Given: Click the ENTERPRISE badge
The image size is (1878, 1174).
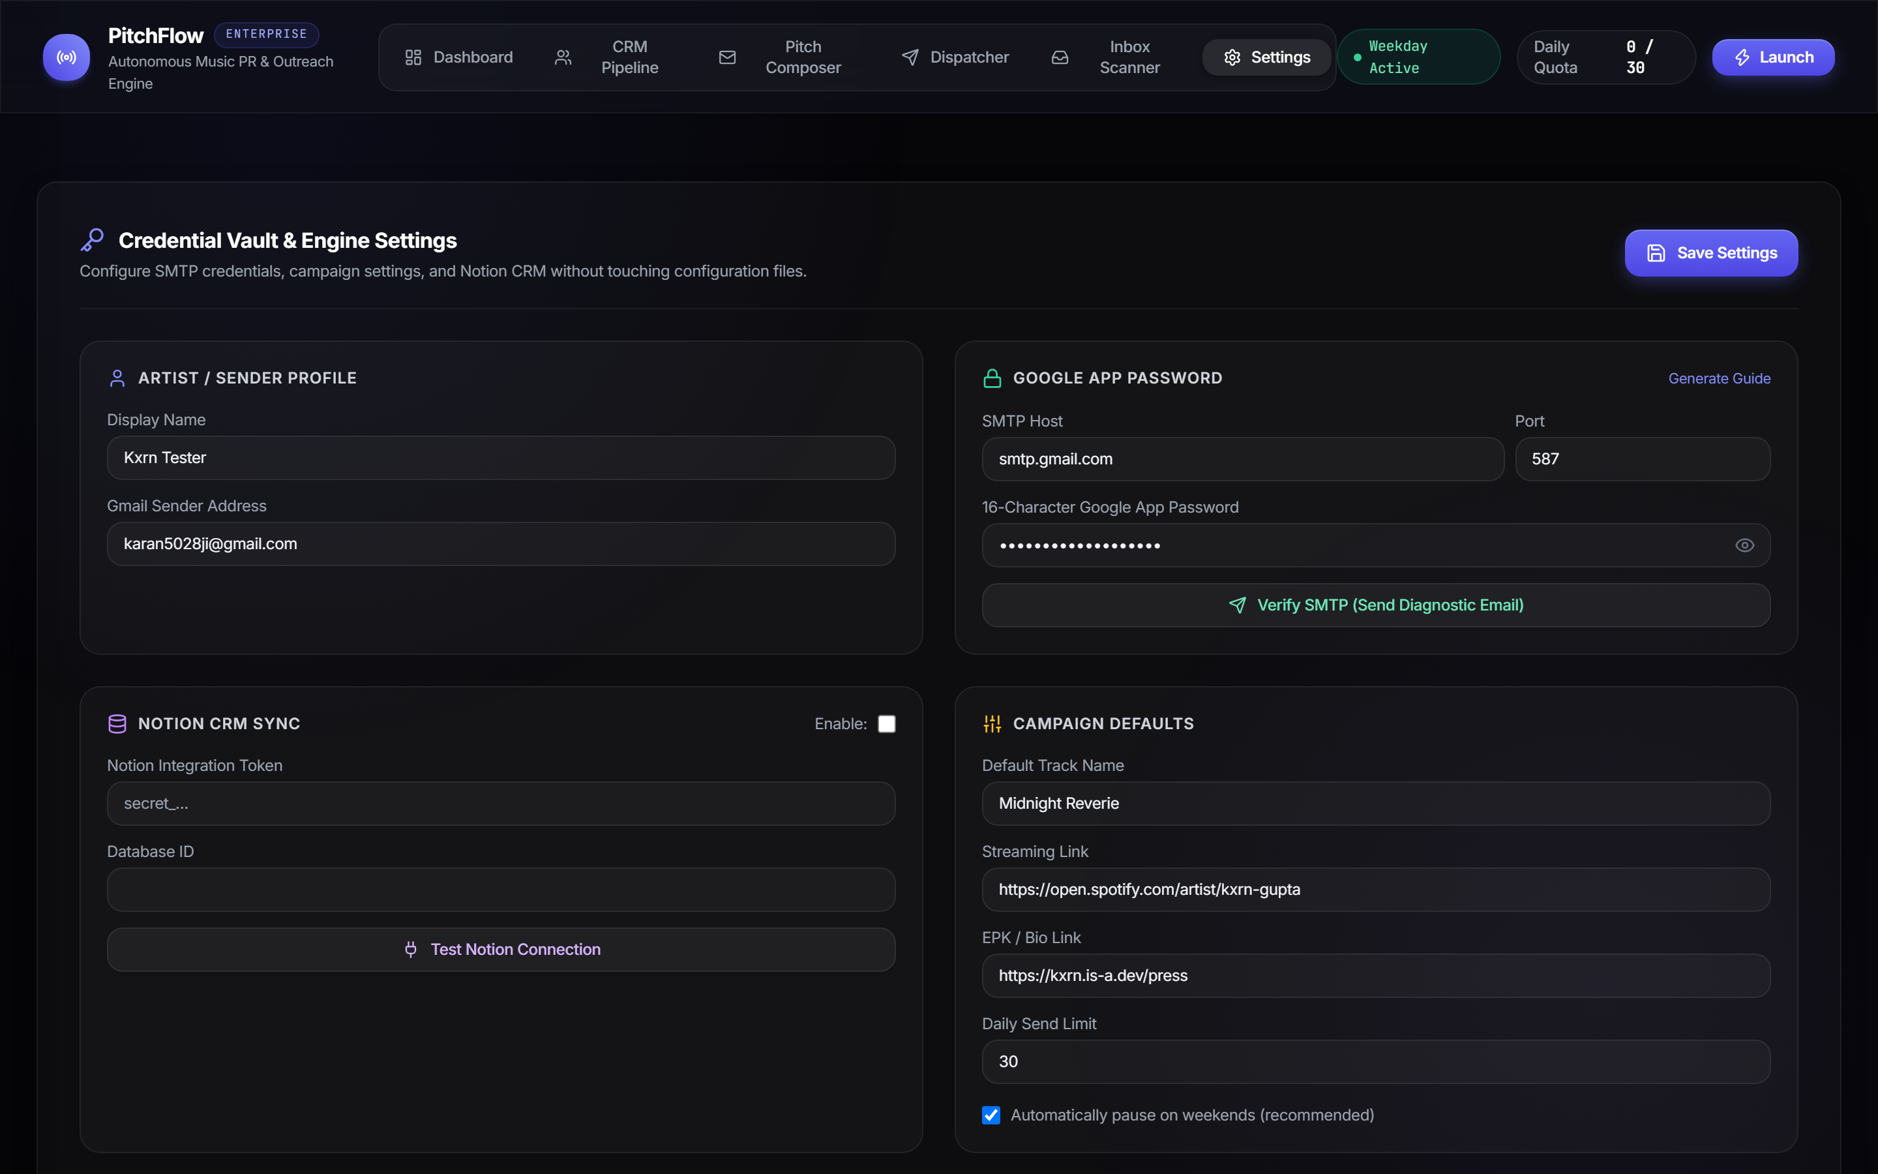Looking at the screenshot, I should point(266,34).
